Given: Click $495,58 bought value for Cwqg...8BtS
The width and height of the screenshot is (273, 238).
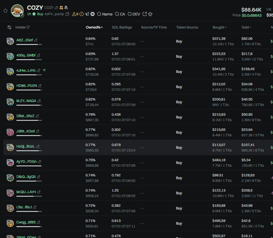Looking at the screenshot, I should (219, 221).
